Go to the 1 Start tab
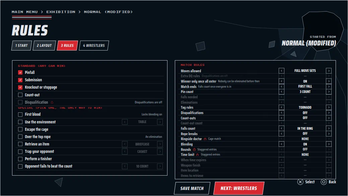Screen dimensions: 348x196 pos(21,45)
